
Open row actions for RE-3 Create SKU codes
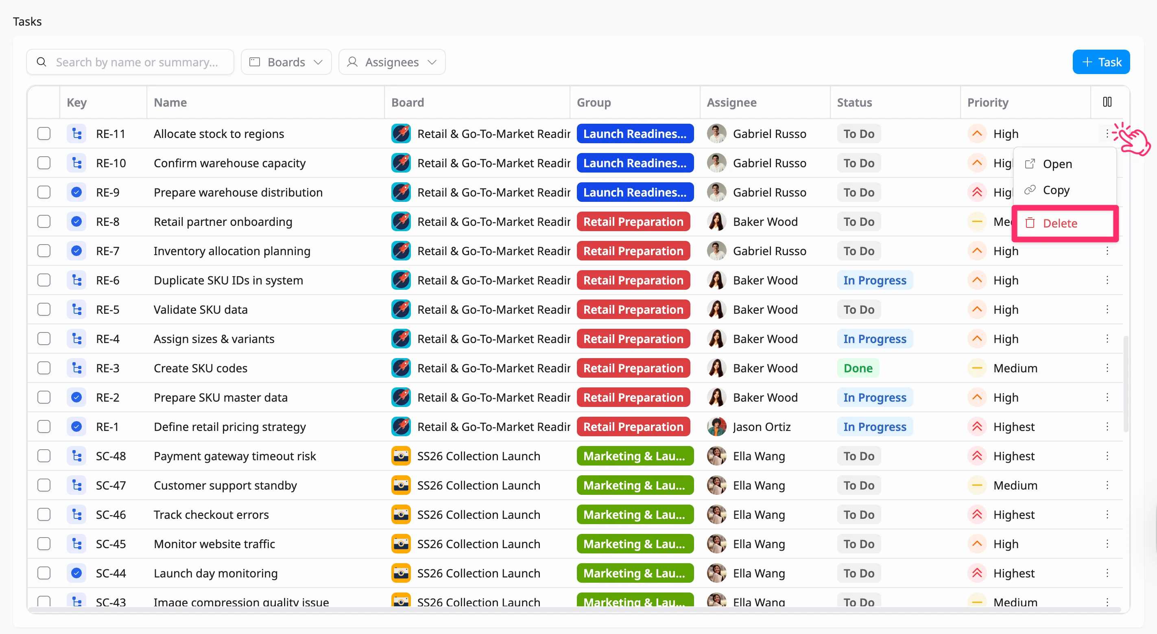click(x=1107, y=368)
